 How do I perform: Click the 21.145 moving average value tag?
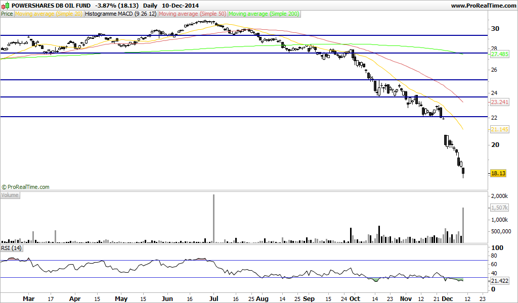click(x=499, y=129)
